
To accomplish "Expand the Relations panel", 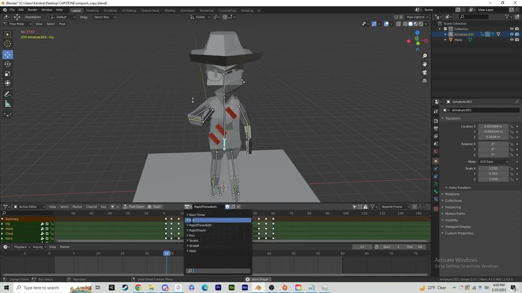I will pos(452,194).
